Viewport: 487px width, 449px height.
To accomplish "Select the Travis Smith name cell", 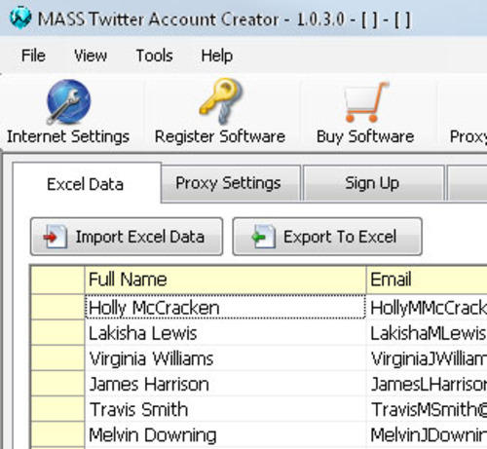I will 225,409.
